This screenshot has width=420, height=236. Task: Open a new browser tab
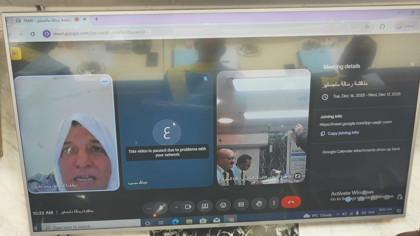96,19
